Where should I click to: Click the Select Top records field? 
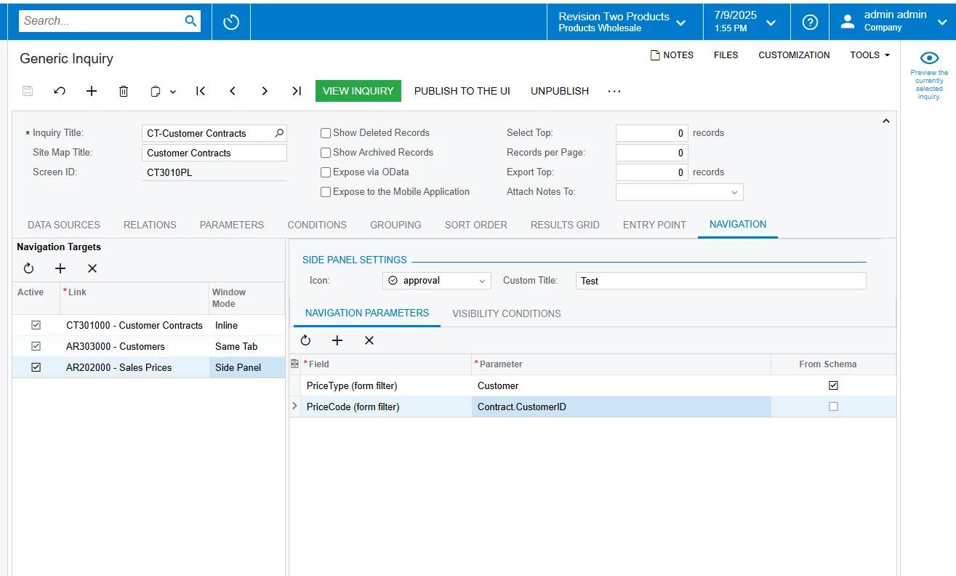pyautogui.click(x=652, y=133)
